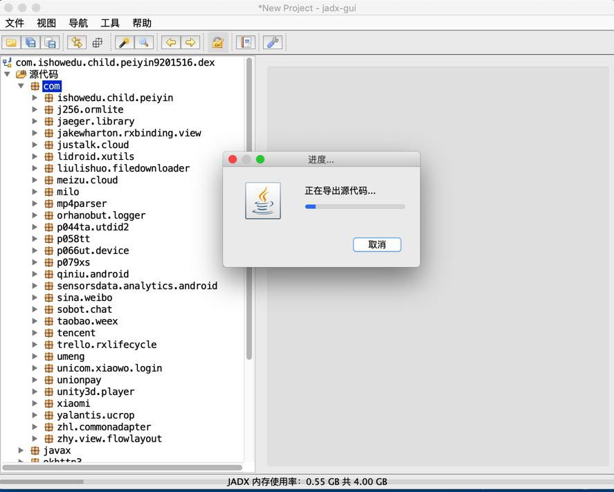The width and height of the screenshot is (614, 492).
Task: Click the yalantis.ucrop package icon
Action: pyautogui.click(x=49, y=415)
